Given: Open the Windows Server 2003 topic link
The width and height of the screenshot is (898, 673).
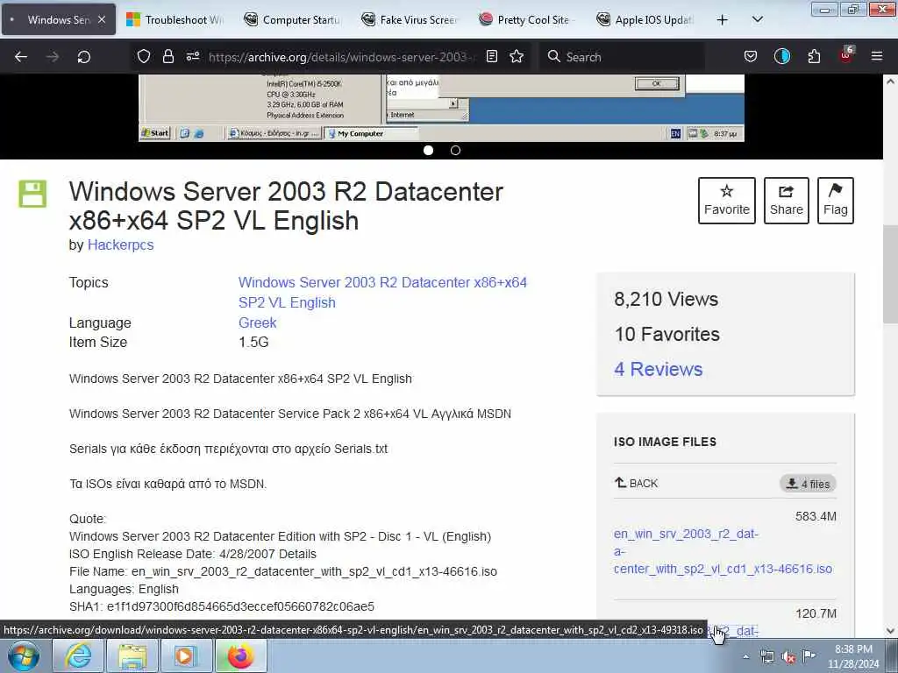Looking at the screenshot, I should click(x=382, y=293).
